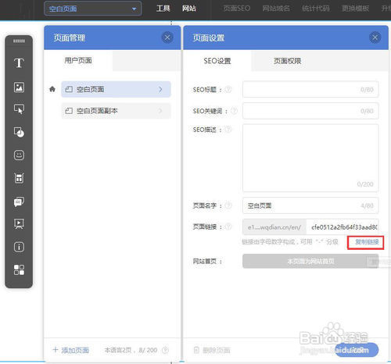Click the Image tool icon in sidebar

(x=19, y=87)
